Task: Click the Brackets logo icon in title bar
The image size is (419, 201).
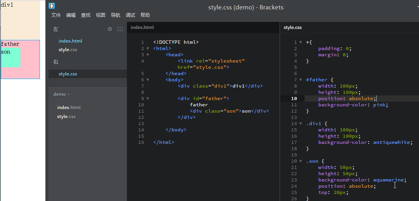Action: [x=52, y=6]
